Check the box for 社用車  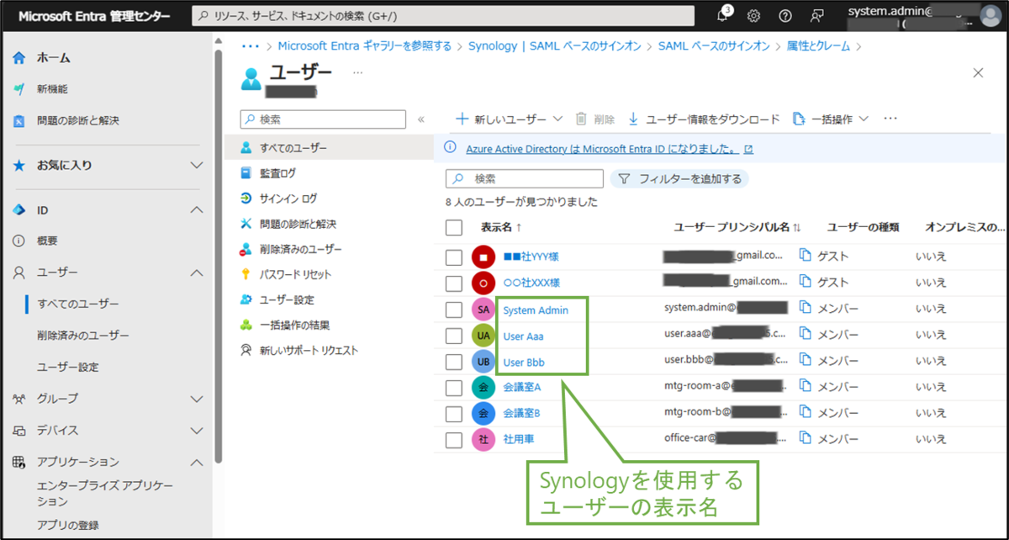tap(454, 439)
